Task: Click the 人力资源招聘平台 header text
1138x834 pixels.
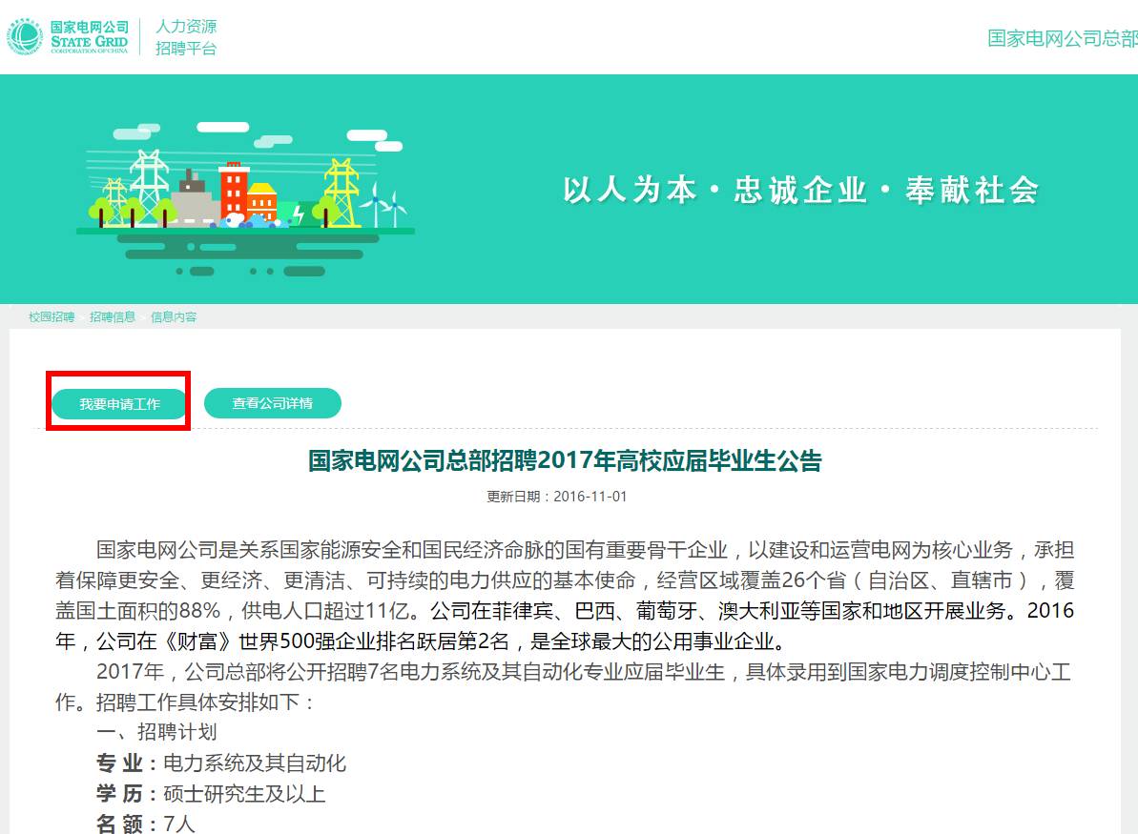Action: pos(186,37)
